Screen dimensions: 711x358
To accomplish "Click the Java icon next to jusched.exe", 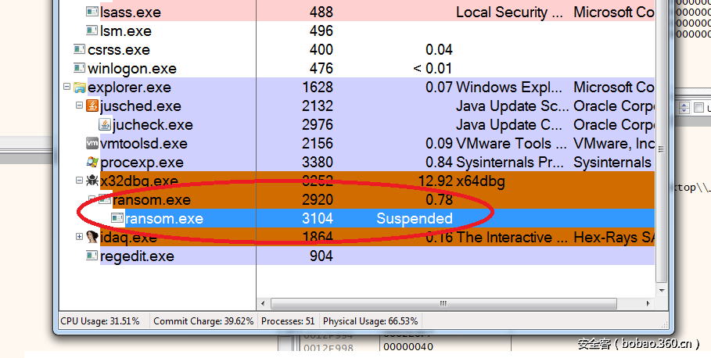I will click(x=92, y=106).
